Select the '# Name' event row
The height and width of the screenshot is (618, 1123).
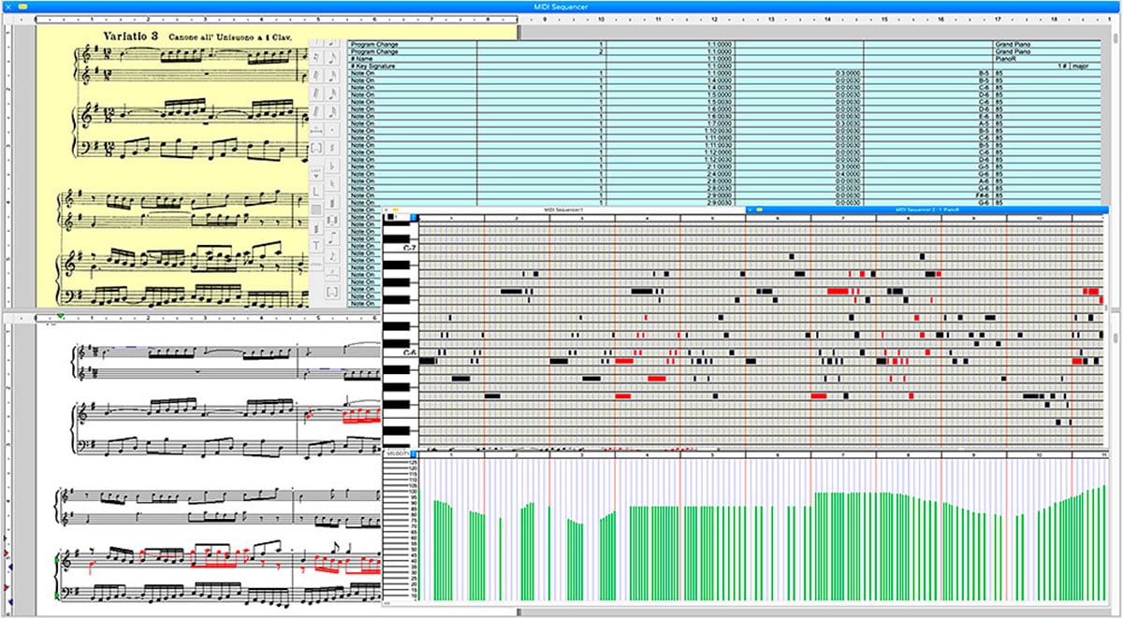click(724, 58)
